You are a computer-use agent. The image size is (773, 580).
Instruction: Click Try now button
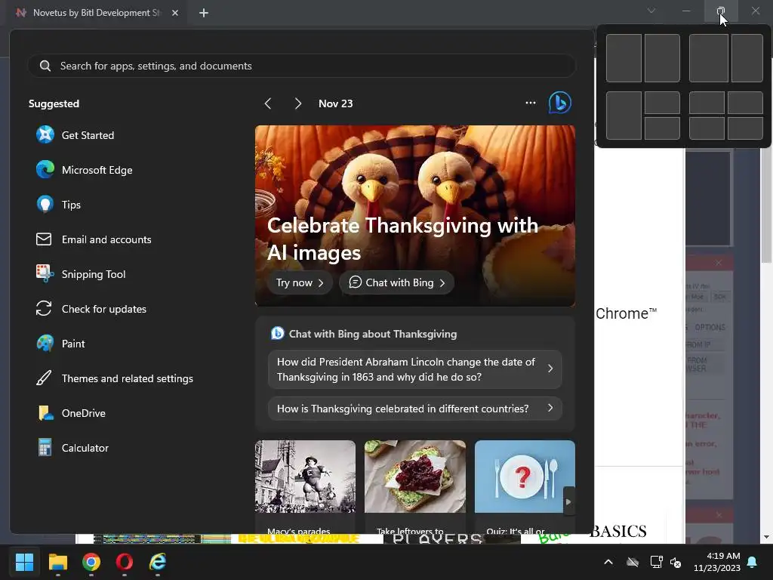300,282
